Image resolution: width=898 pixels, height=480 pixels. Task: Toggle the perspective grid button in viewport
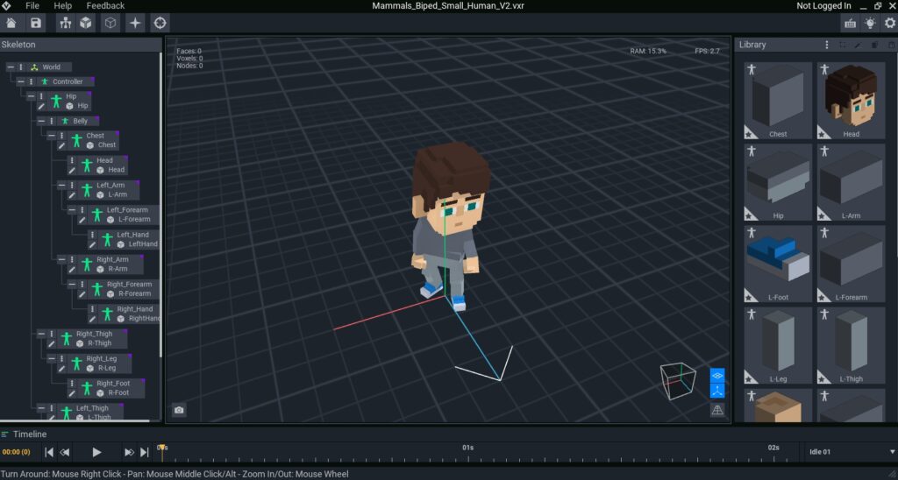(x=717, y=410)
